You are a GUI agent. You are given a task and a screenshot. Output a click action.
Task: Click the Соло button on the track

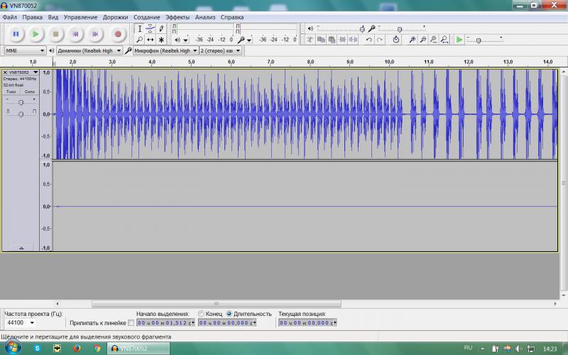(30, 92)
